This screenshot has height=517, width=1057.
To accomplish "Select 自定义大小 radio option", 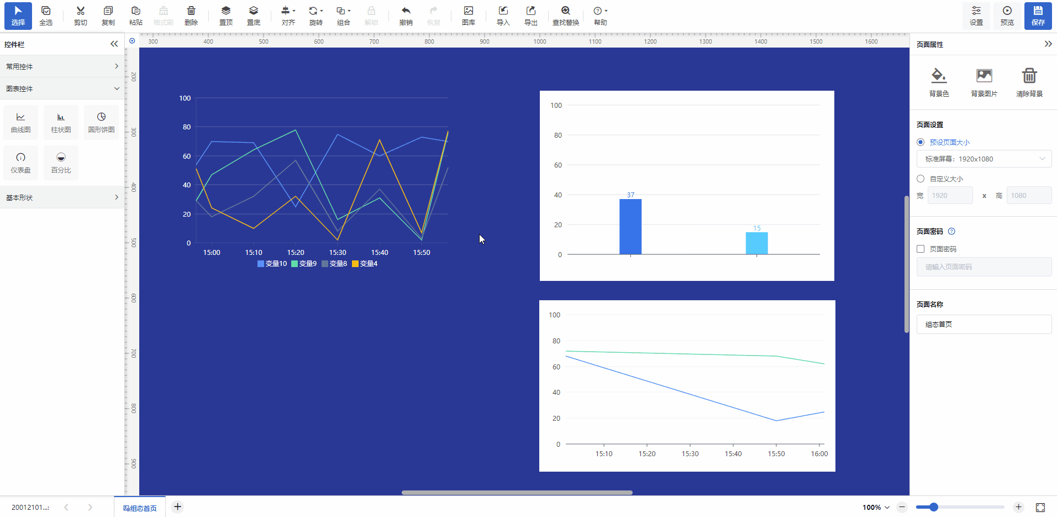I will point(921,179).
